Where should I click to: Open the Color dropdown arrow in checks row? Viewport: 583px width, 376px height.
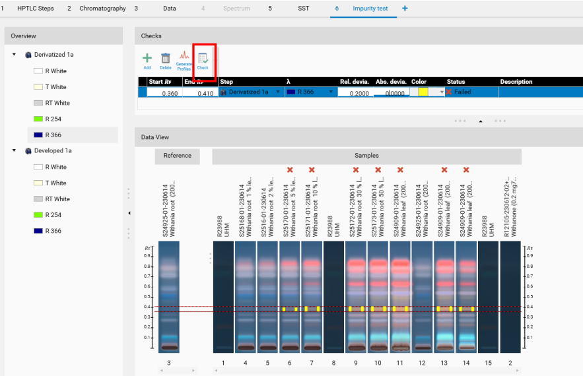coord(441,92)
